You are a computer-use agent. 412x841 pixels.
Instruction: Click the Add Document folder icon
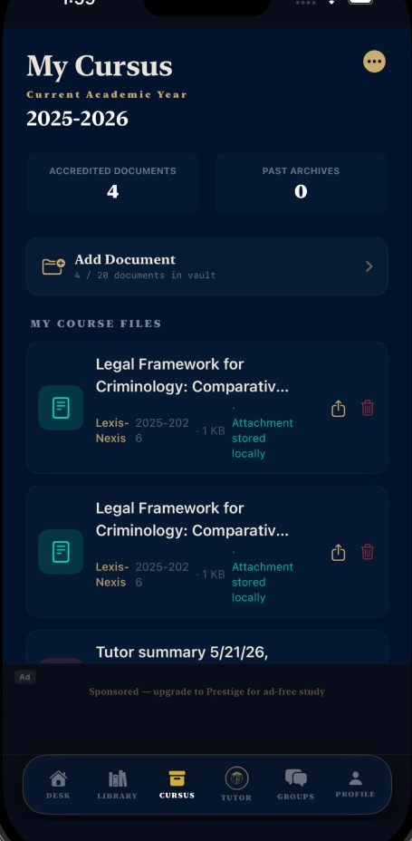53,266
